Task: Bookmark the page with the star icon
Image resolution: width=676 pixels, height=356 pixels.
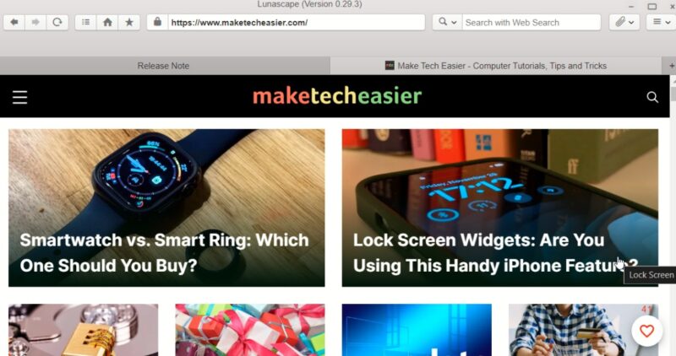Action: click(129, 23)
